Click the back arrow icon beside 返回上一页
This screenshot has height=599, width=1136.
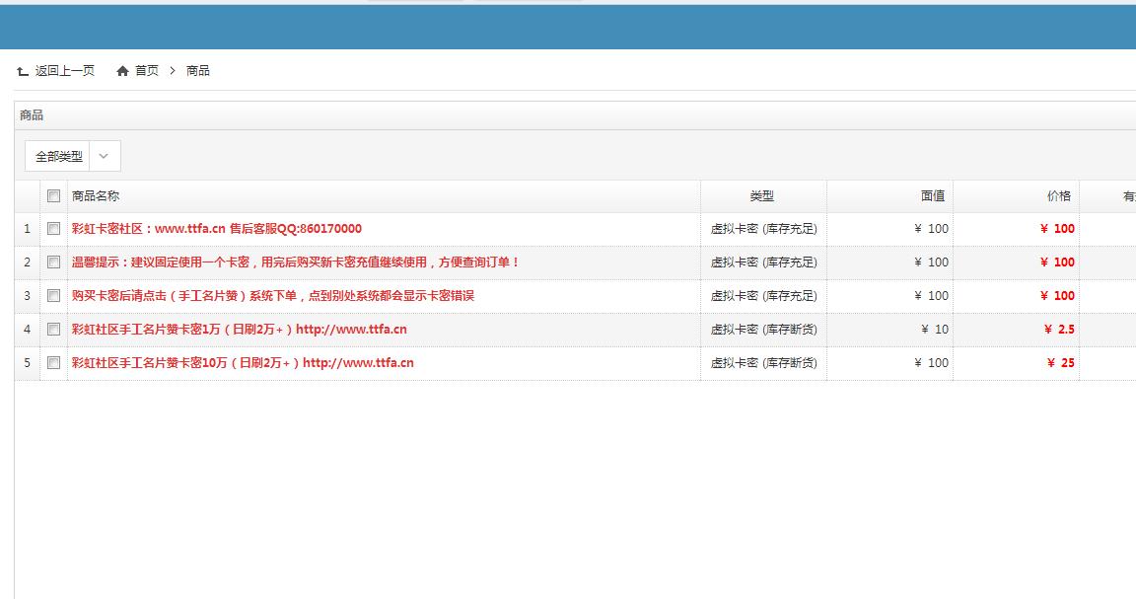click(x=23, y=71)
